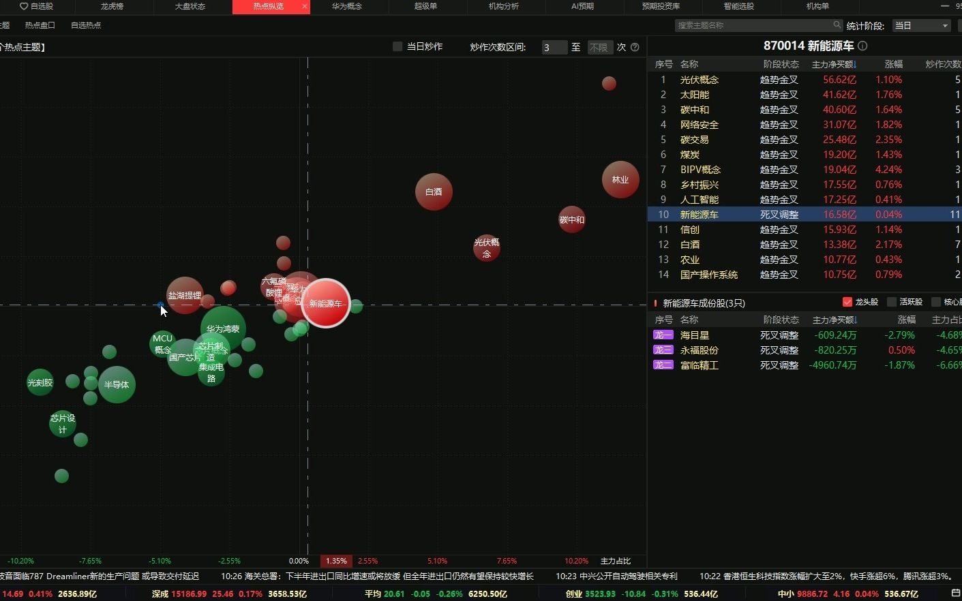This screenshot has height=601, width=962.
Task: Click the 不限 maximum count field
Action: click(x=600, y=47)
